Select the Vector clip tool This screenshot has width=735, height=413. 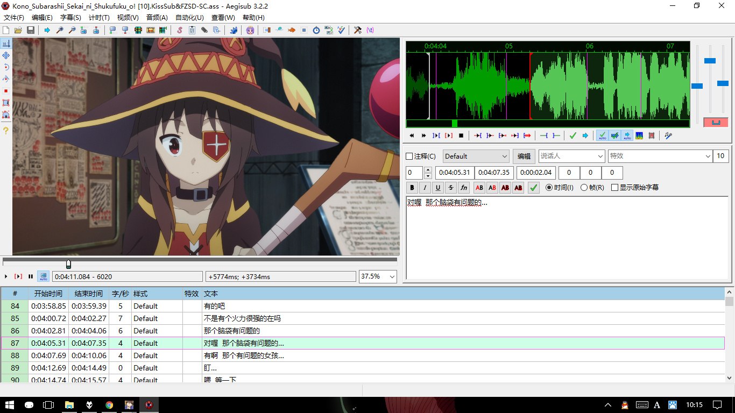pos(6,115)
